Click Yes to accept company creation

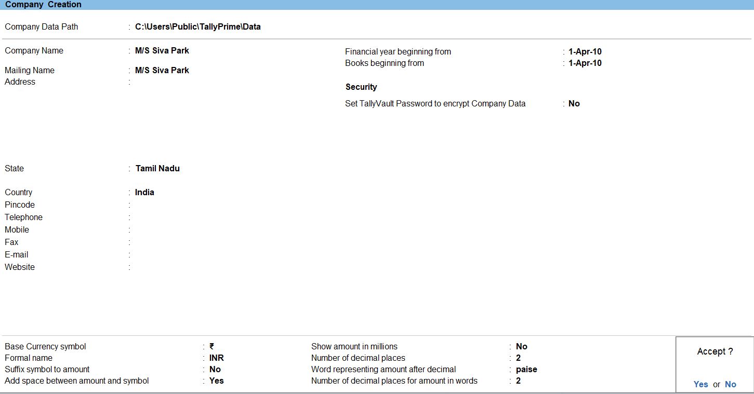[700, 384]
